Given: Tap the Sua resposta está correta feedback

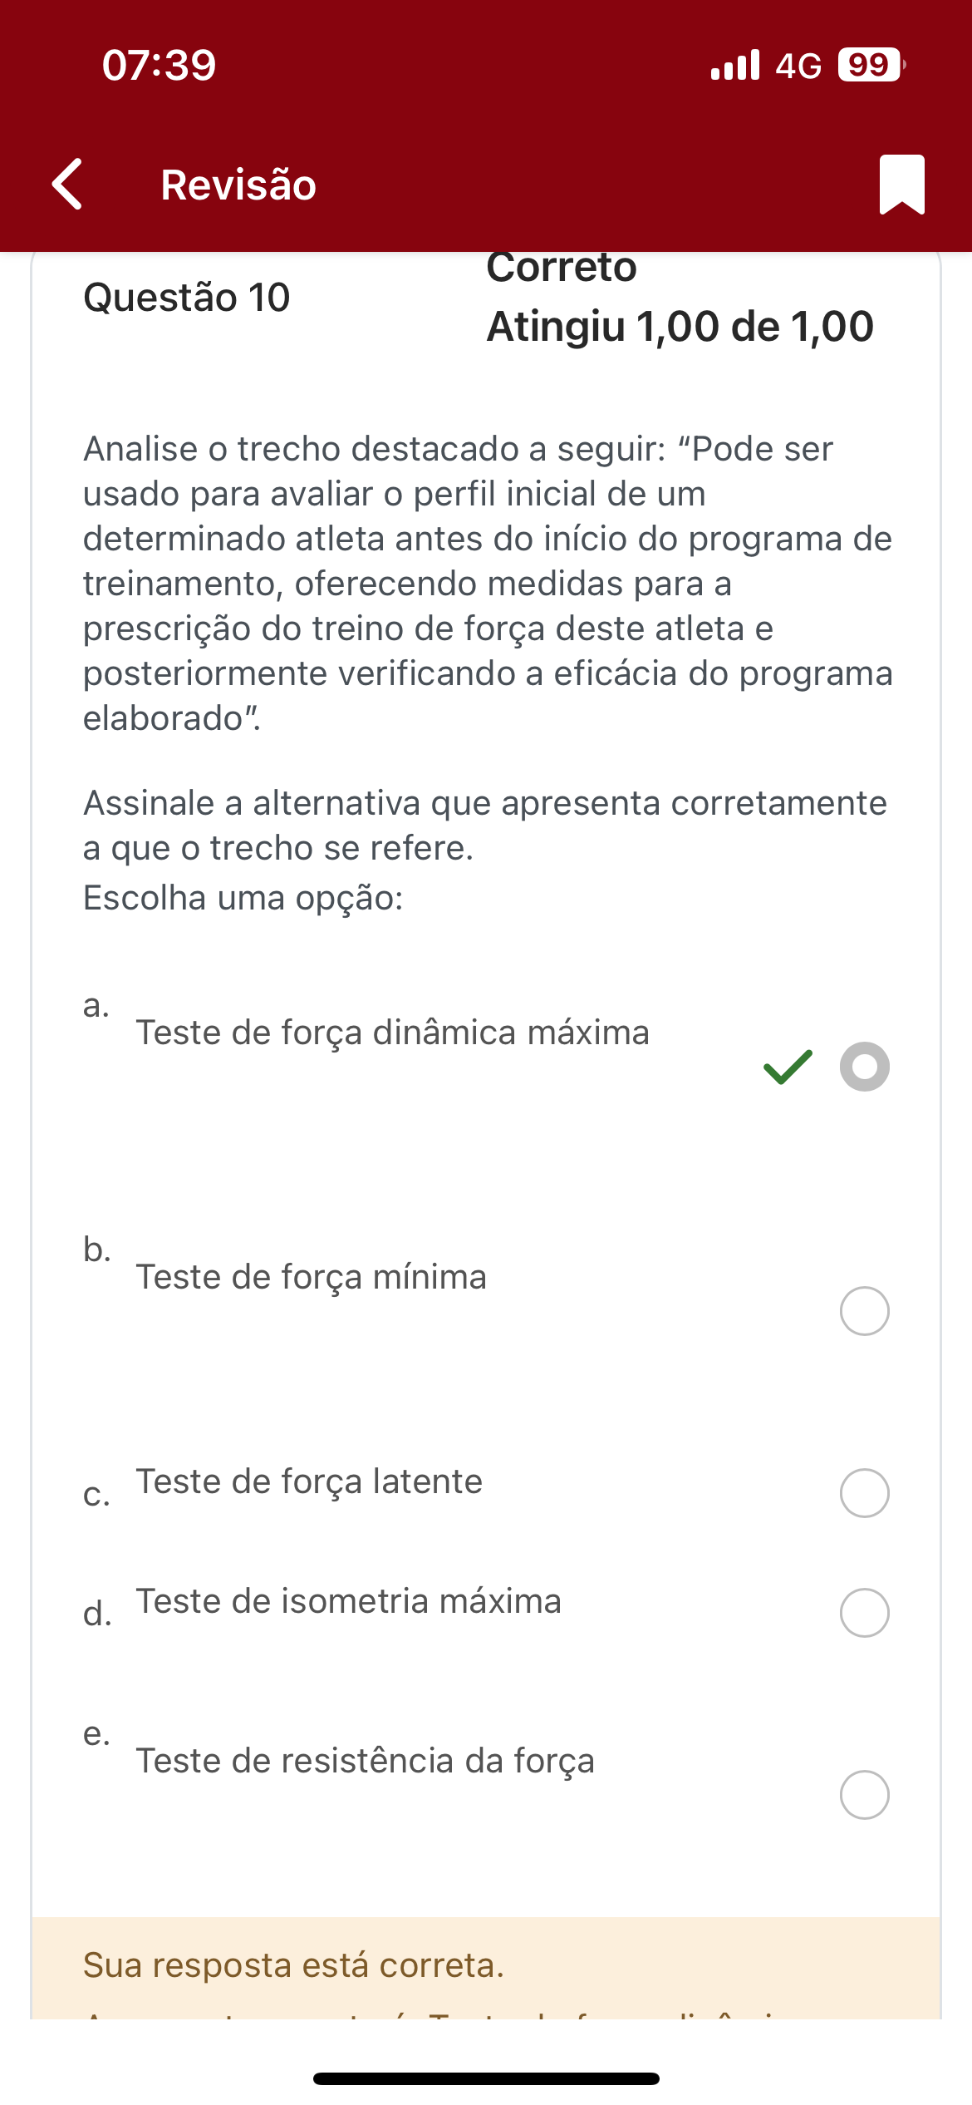Looking at the screenshot, I should pyautogui.click(x=293, y=1965).
